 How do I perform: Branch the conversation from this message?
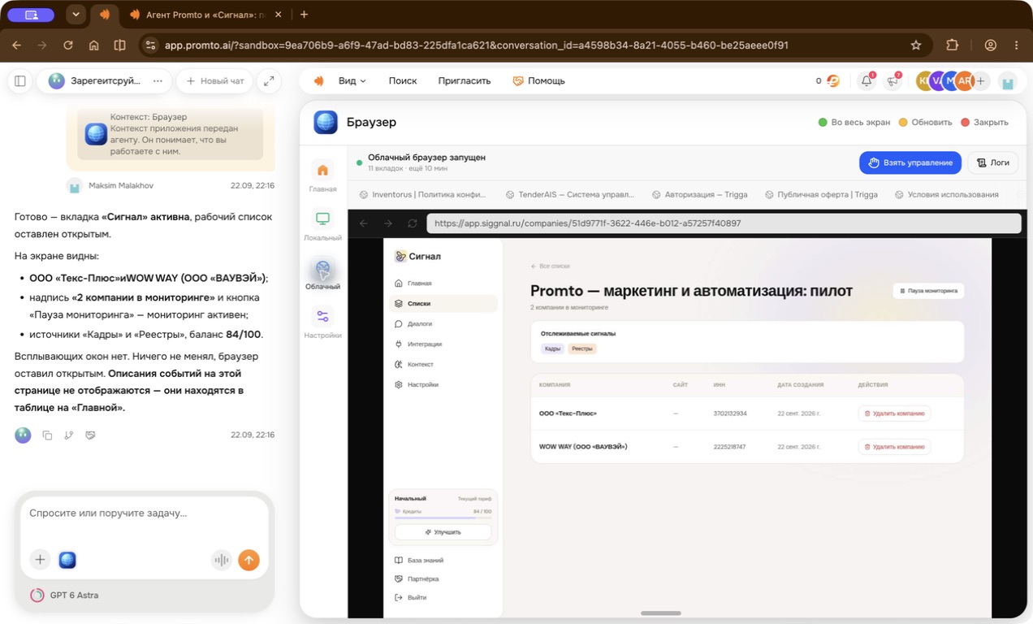click(68, 435)
